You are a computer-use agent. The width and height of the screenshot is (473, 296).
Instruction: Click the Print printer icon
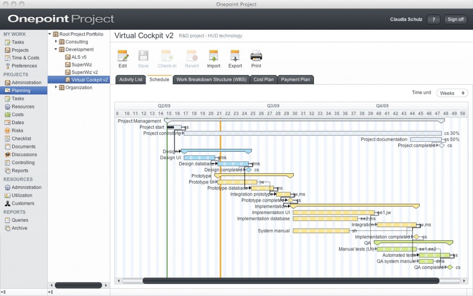click(256, 56)
